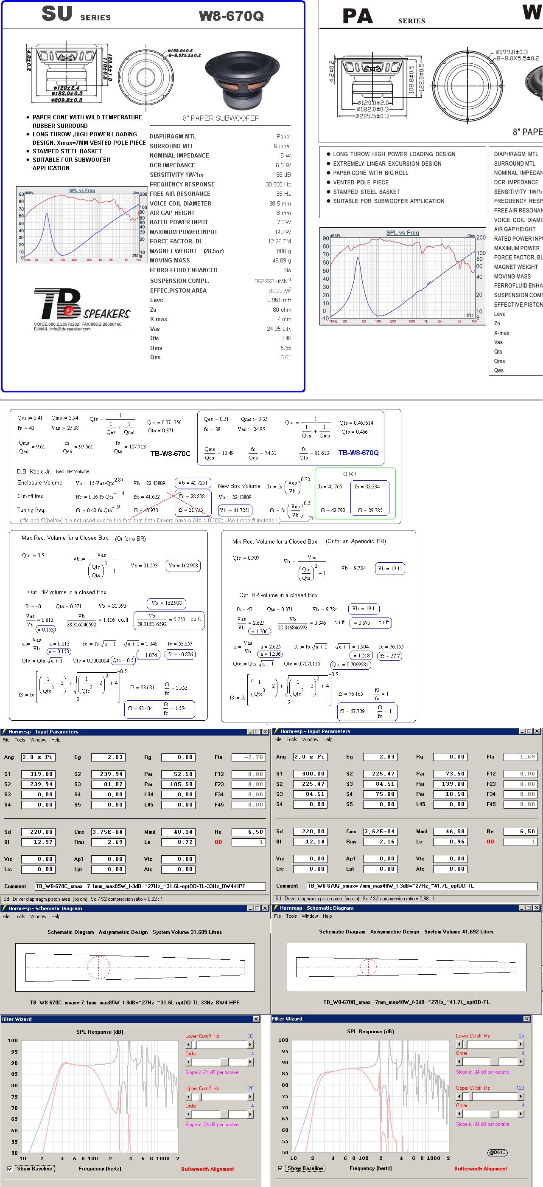The height and width of the screenshot is (1187, 543).
Task: Click red OD label in right Input Parameters window
Action: click(490, 841)
